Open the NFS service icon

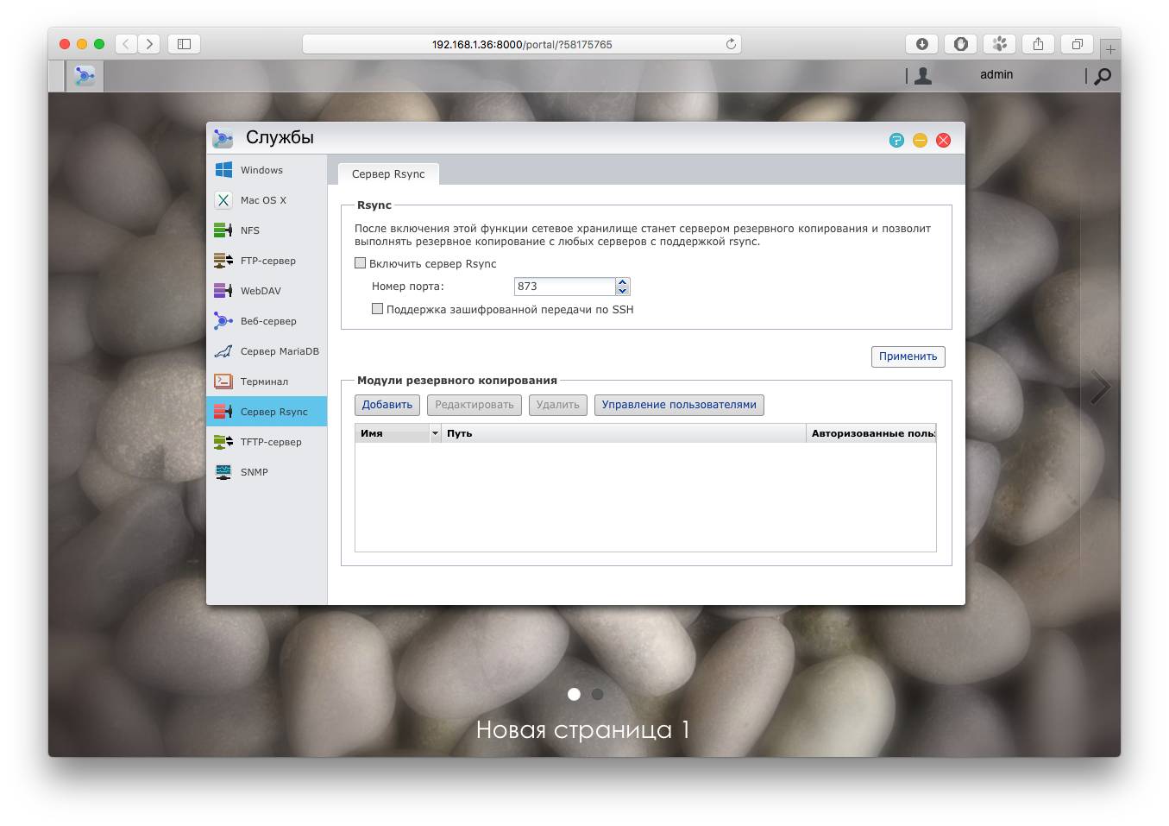click(223, 230)
